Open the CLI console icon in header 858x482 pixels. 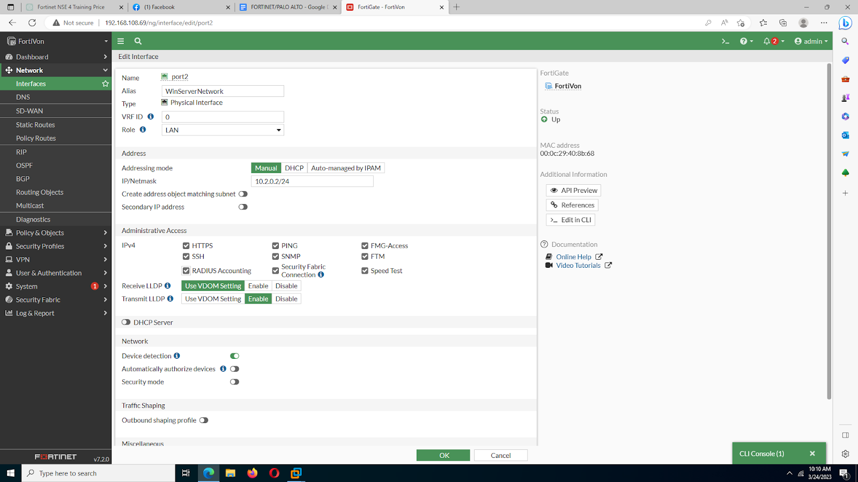coord(726,41)
